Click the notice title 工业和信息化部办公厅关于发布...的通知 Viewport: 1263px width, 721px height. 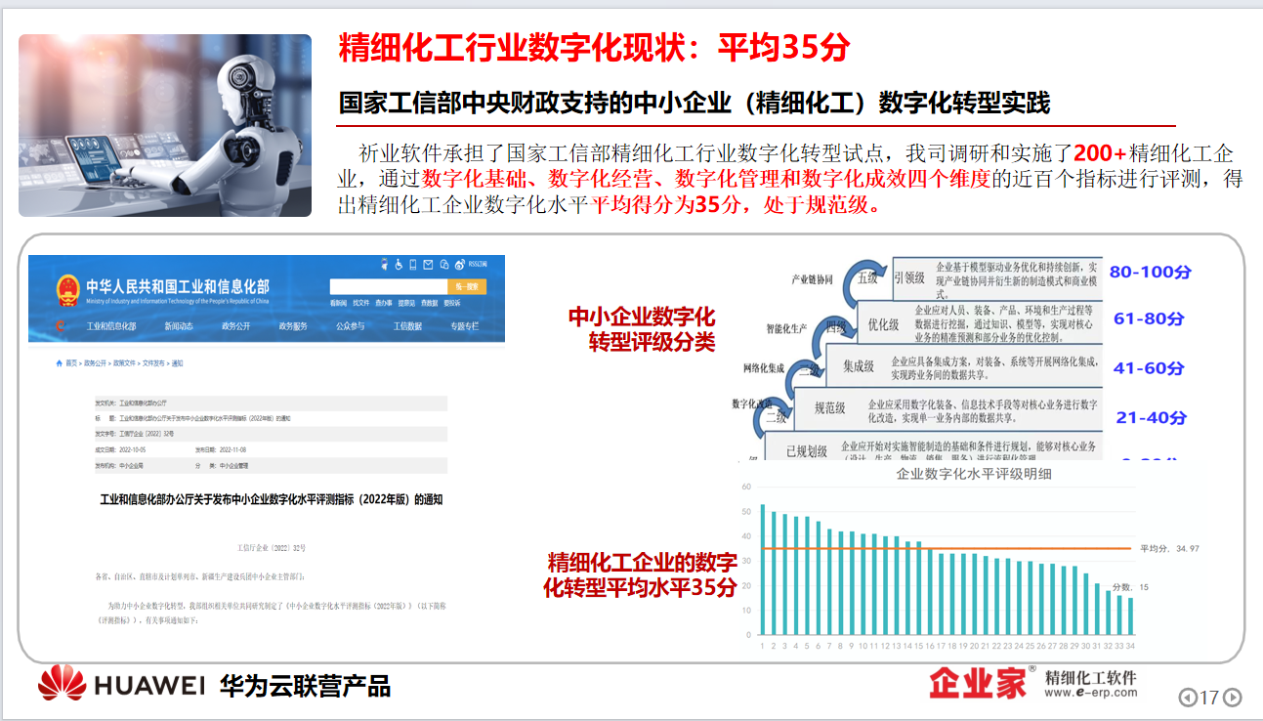[272, 499]
